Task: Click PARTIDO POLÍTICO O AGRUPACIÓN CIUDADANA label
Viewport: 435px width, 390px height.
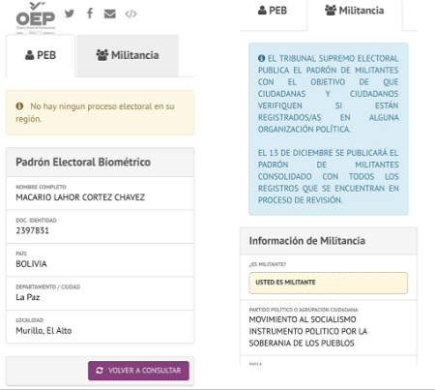Action: click(x=304, y=310)
